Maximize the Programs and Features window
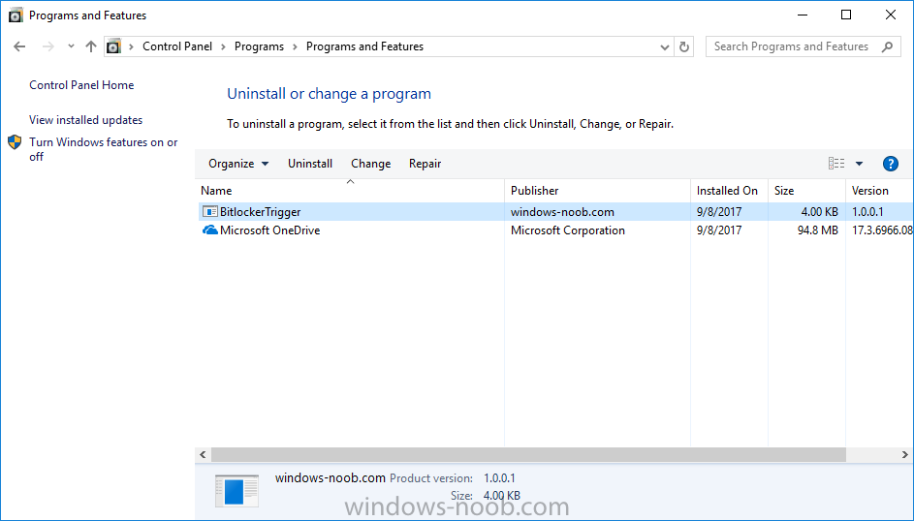This screenshot has height=521, width=914. [x=846, y=15]
